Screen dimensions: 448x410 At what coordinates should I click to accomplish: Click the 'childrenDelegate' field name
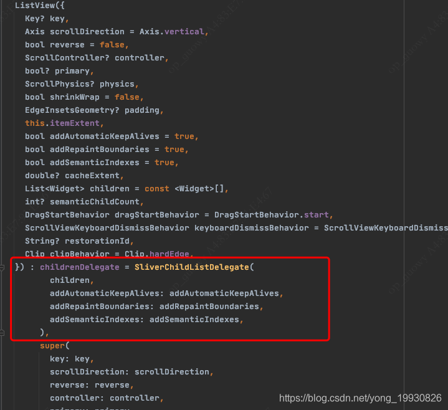pos(79,267)
